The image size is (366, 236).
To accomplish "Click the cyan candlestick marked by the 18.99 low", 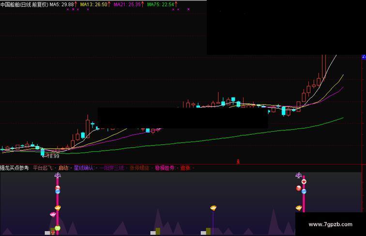I will 43,152.
